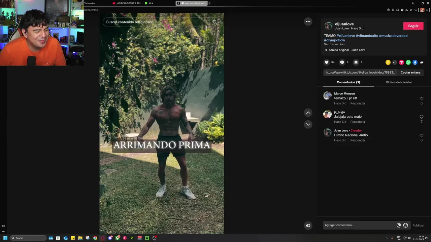Open the browser profile avatar icon
This screenshot has width=431, height=242.
click(x=422, y=10)
